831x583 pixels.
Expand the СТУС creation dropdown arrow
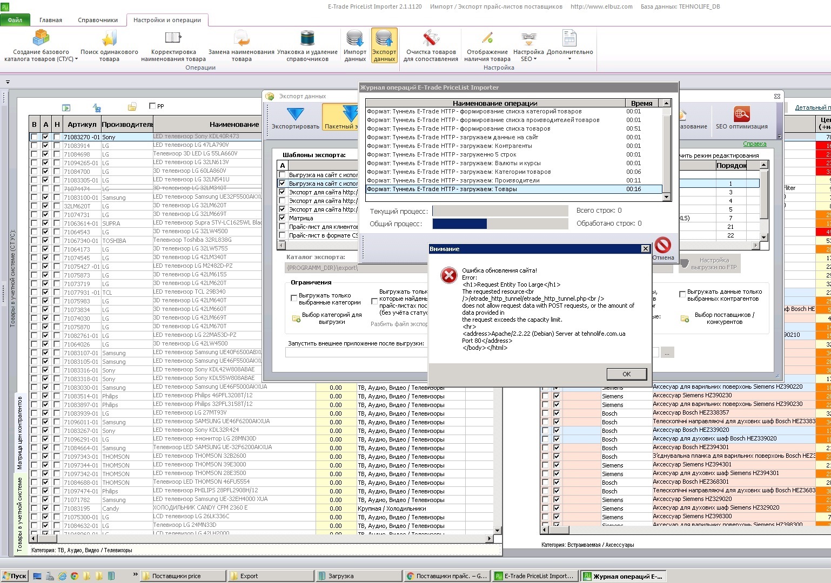click(x=76, y=59)
